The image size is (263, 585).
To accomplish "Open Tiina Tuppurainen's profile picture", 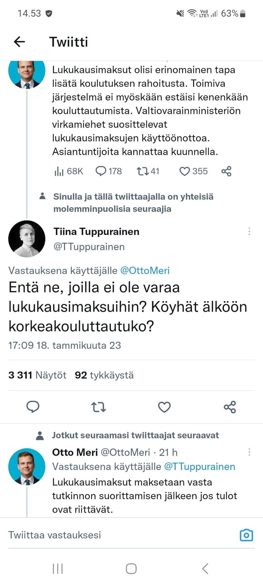I will tap(27, 239).
